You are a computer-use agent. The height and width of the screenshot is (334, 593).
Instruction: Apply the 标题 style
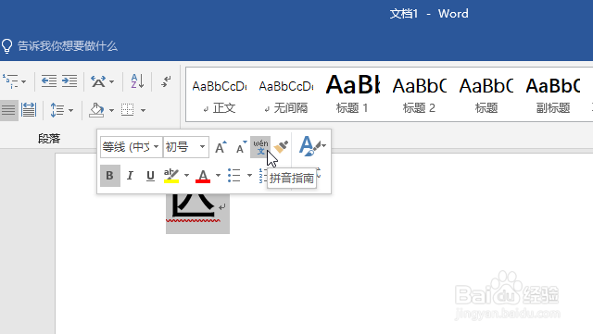click(x=486, y=94)
